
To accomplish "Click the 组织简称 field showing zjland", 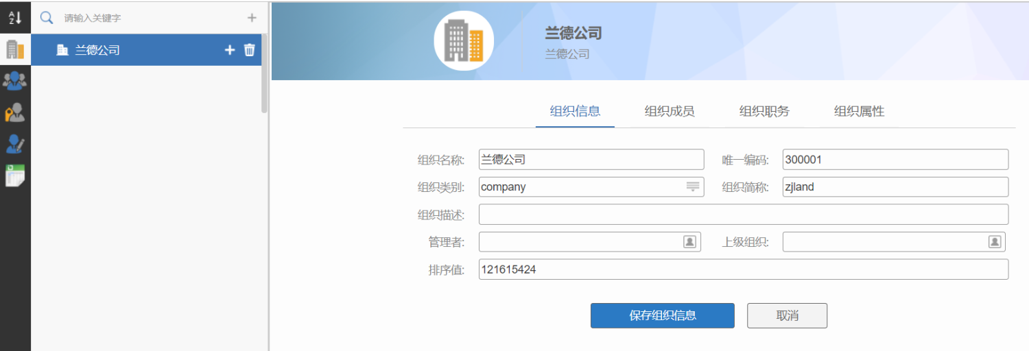I will click(896, 186).
